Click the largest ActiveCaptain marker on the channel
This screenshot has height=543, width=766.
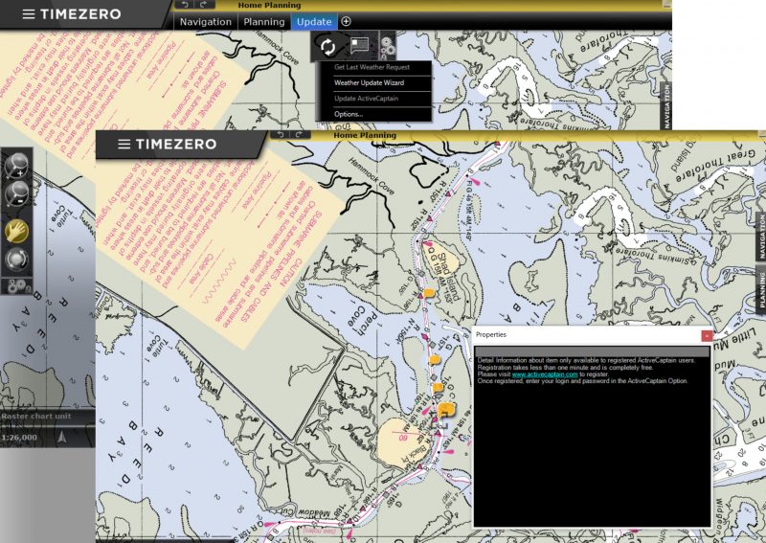point(446,410)
